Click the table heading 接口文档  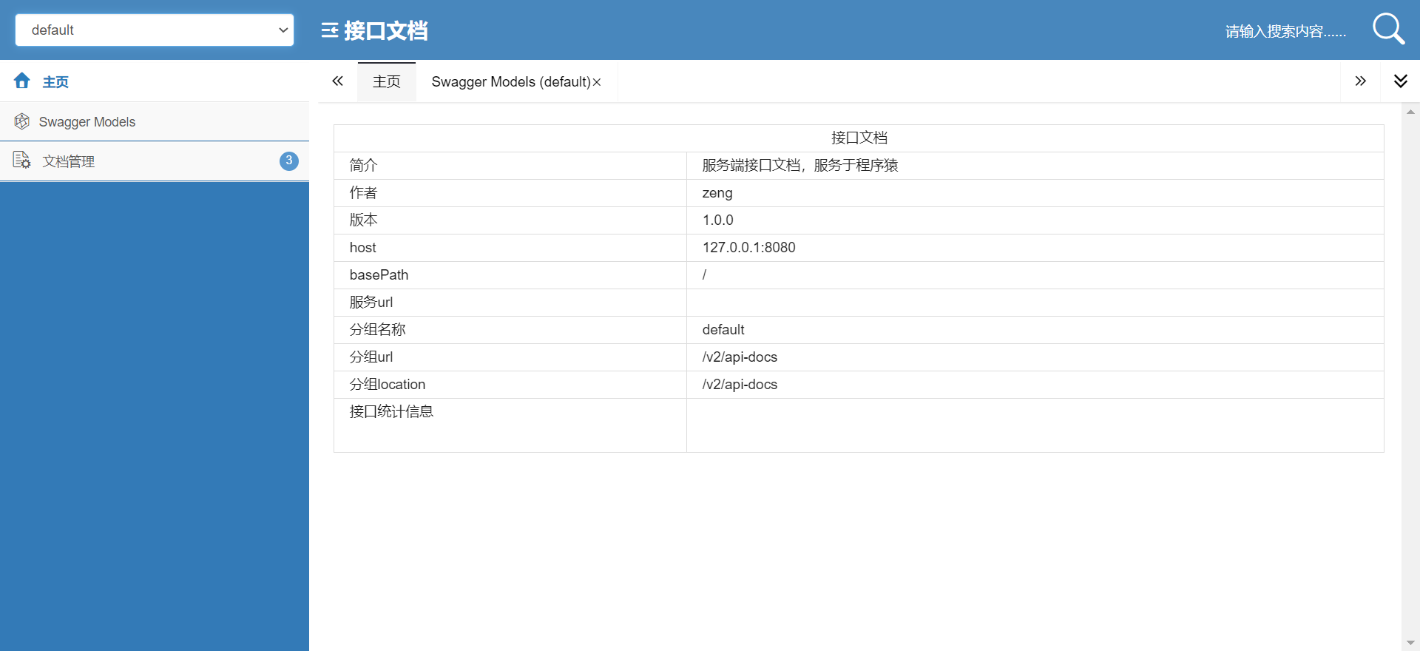coord(859,138)
